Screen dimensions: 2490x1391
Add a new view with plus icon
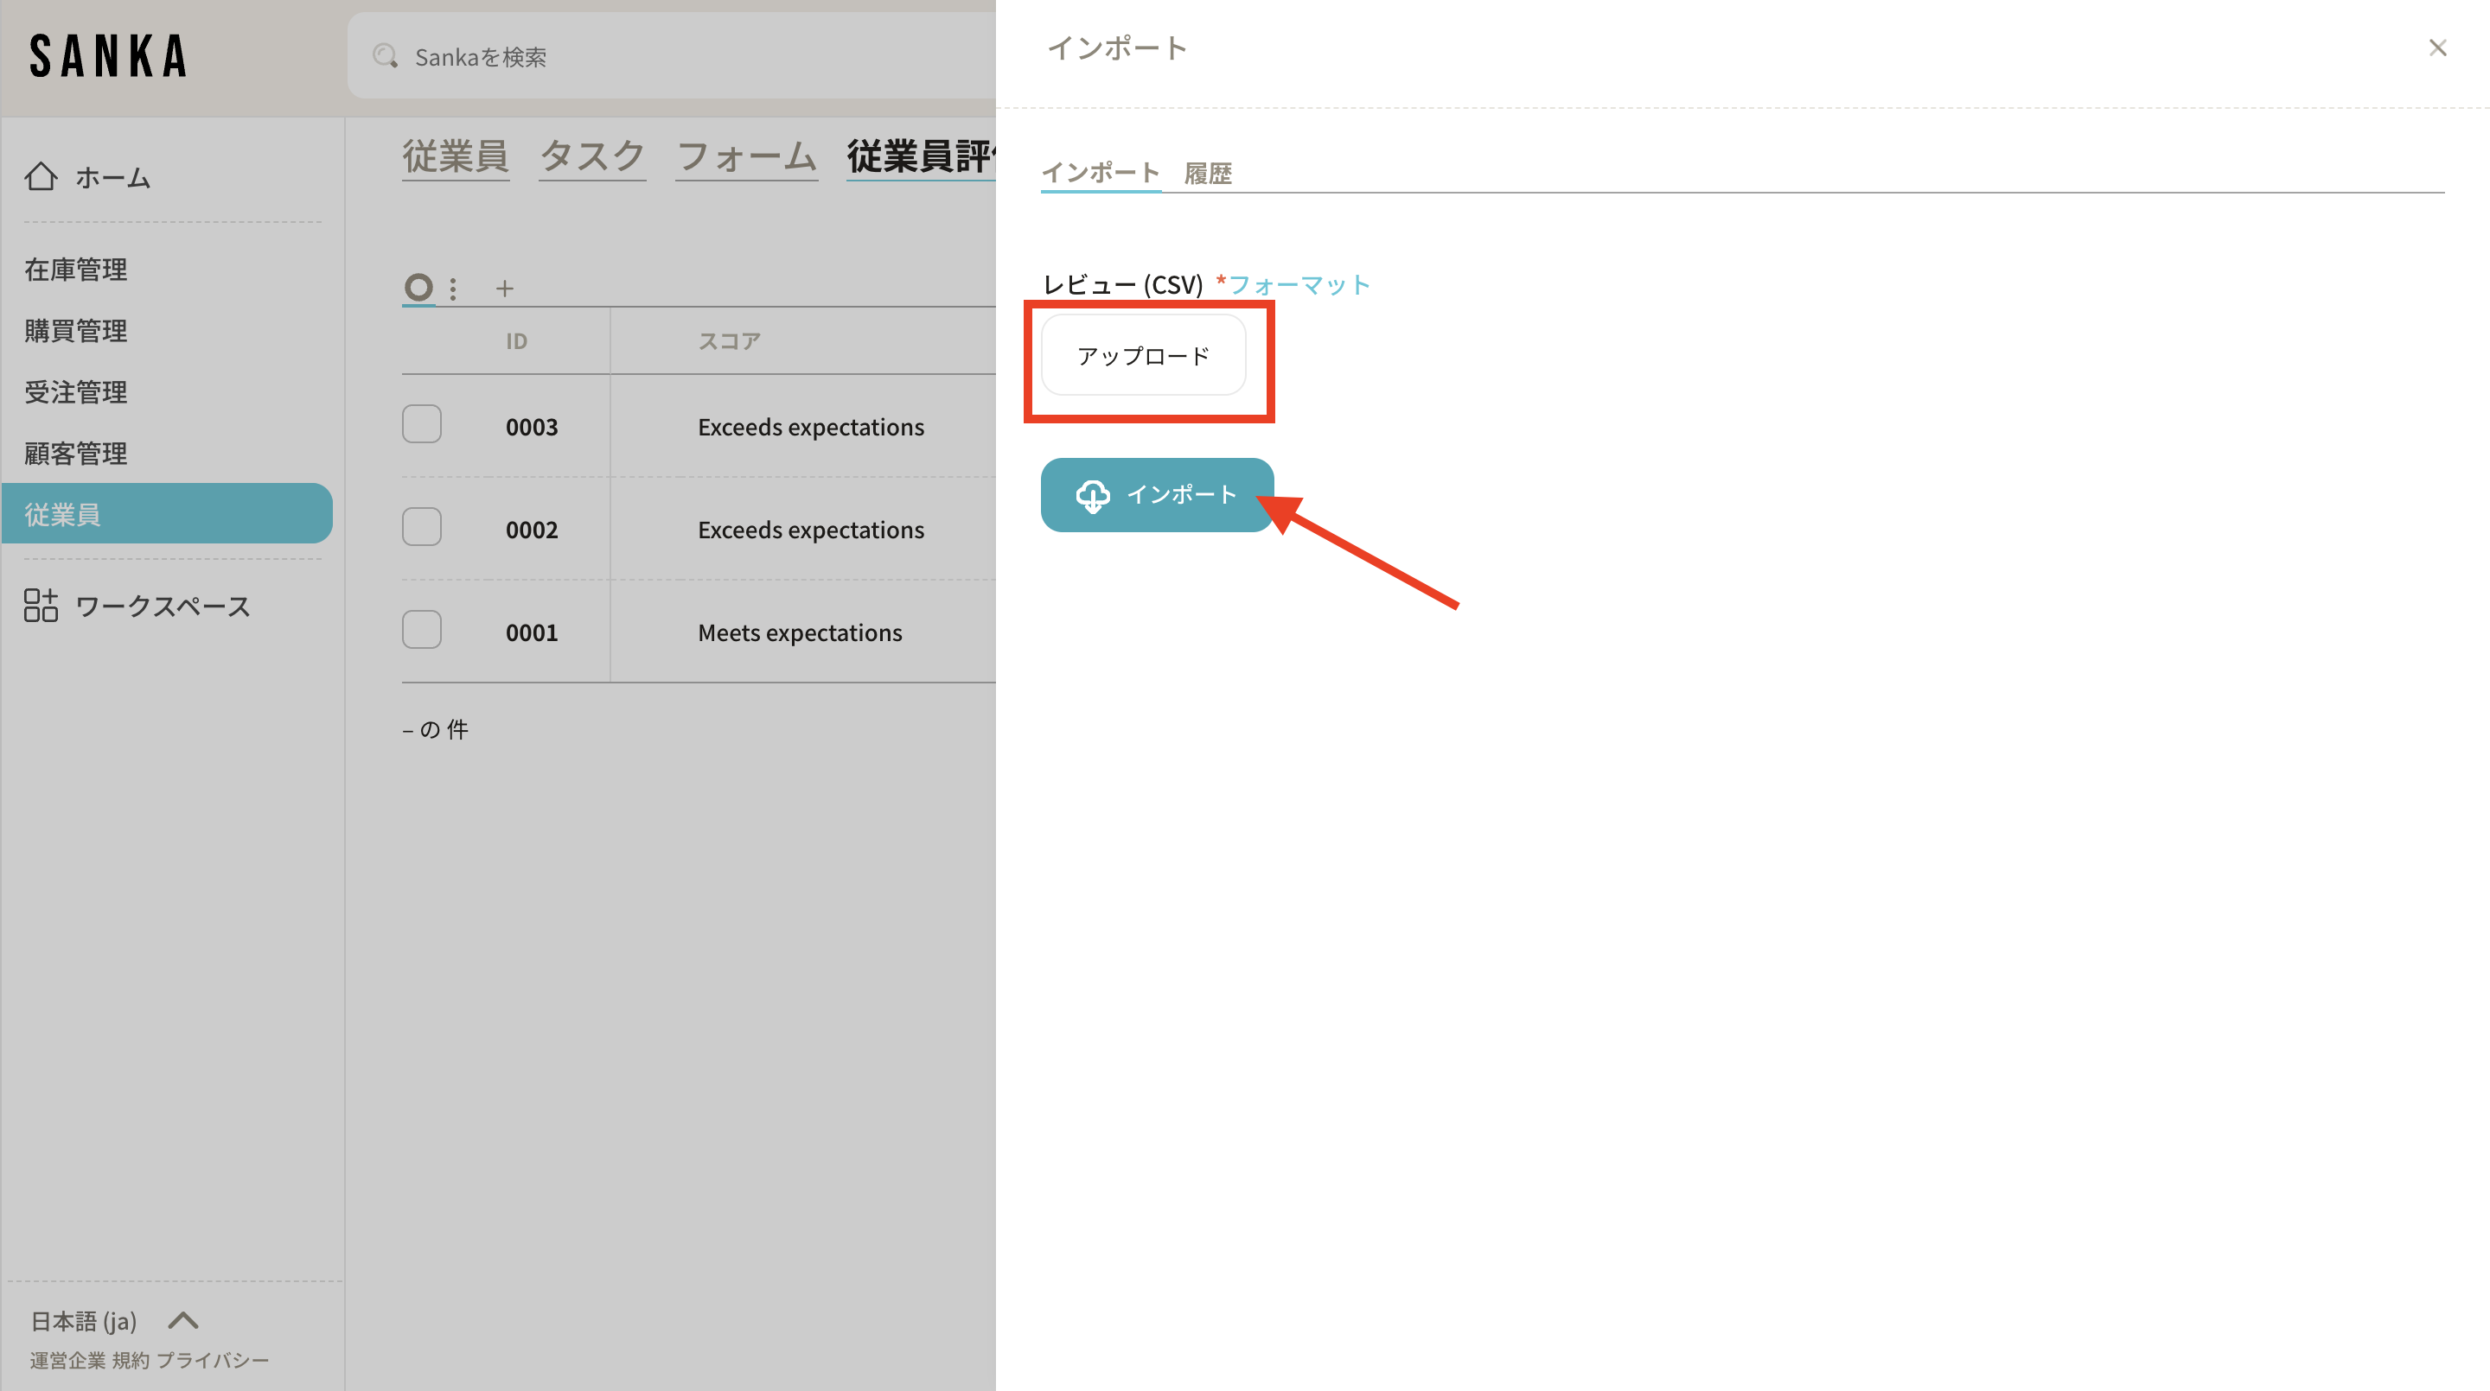(505, 288)
